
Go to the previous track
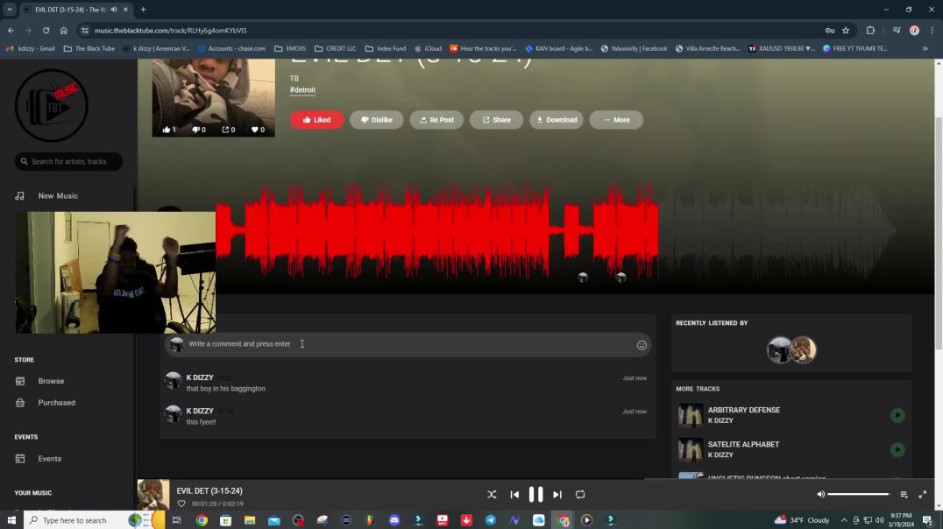[x=514, y=494]
